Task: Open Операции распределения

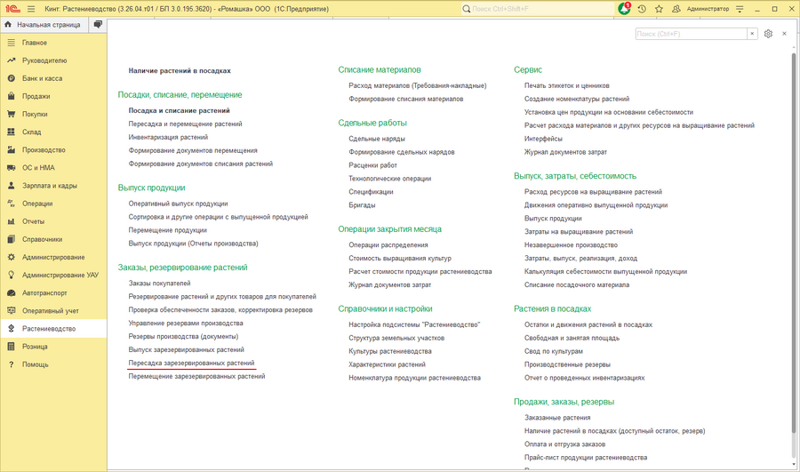Action: click(388, 245)
